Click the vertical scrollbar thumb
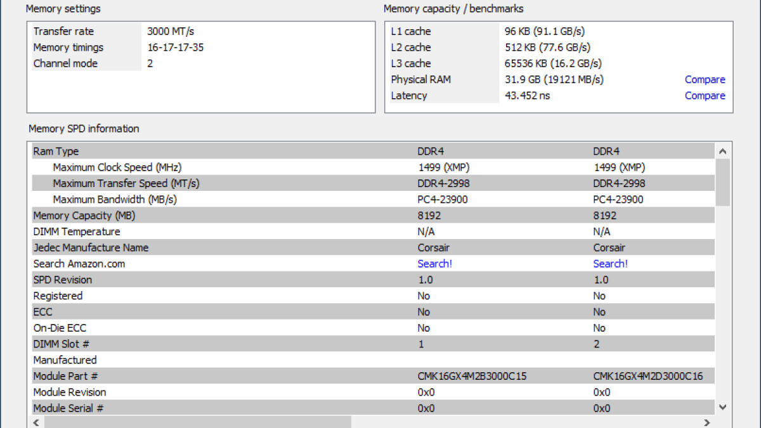 pos(722,183)
